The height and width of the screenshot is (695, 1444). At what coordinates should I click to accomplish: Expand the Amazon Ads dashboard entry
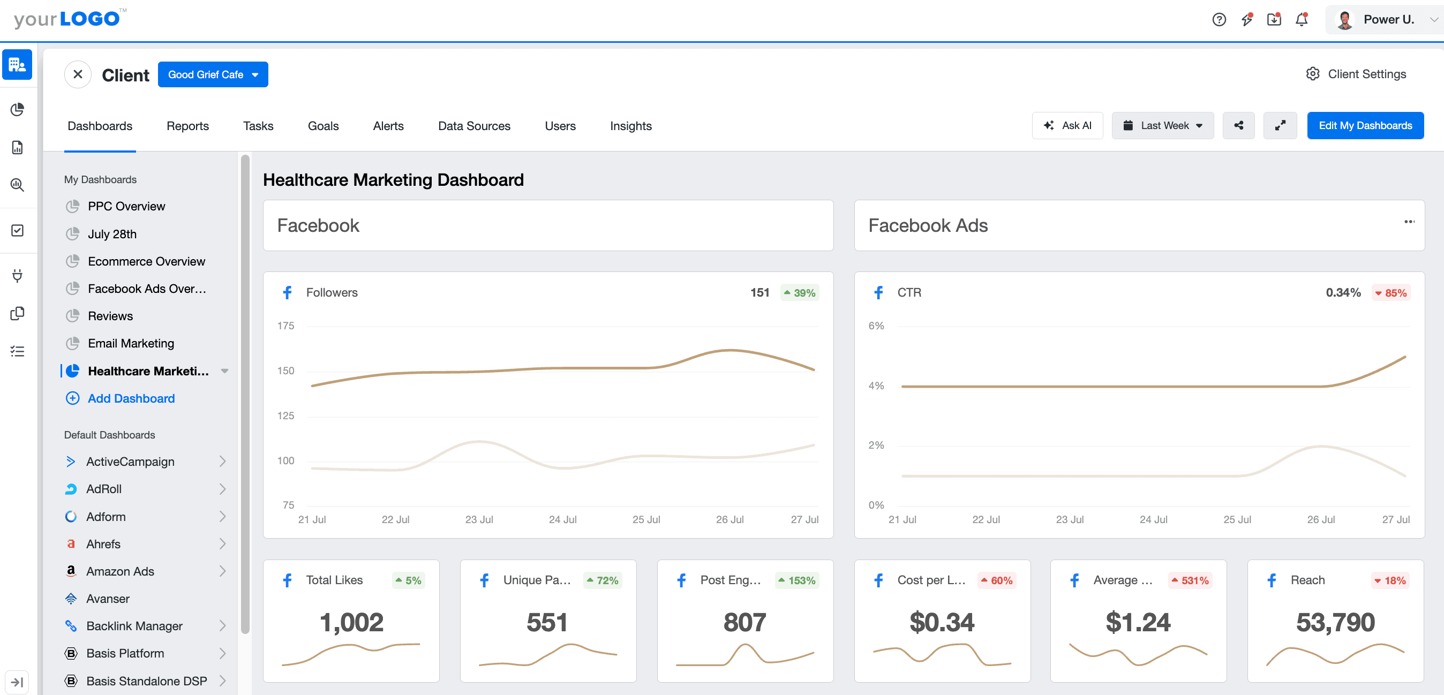(224, 571)
